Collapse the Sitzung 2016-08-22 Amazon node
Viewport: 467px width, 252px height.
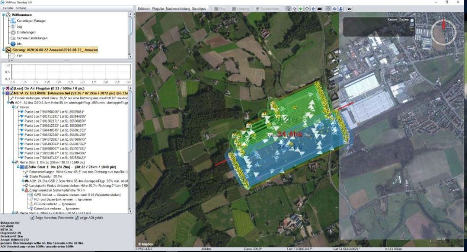pos(3,49)
